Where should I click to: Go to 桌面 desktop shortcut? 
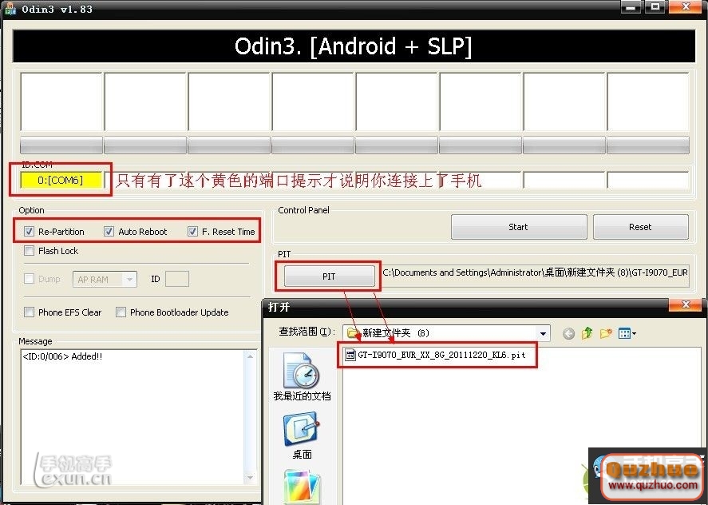[302, 435]
